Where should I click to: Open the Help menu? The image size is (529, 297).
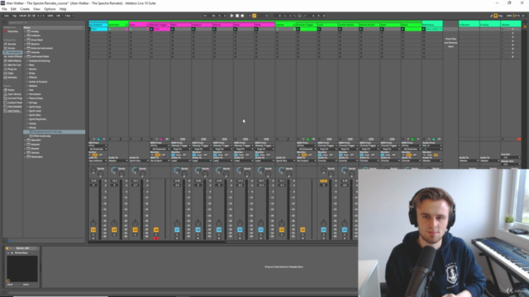click(63, 9)
